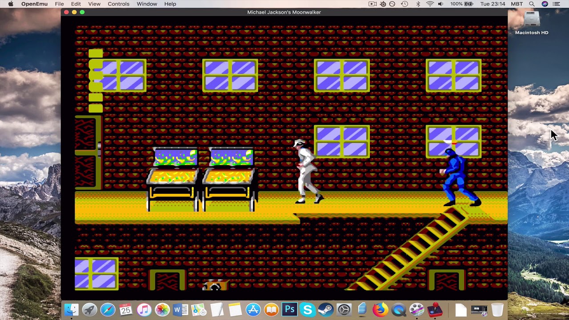Activate Siri from the menu bar
Viewport: 569px width, 320px height.
pyautogui.click(x=545, y=4)
